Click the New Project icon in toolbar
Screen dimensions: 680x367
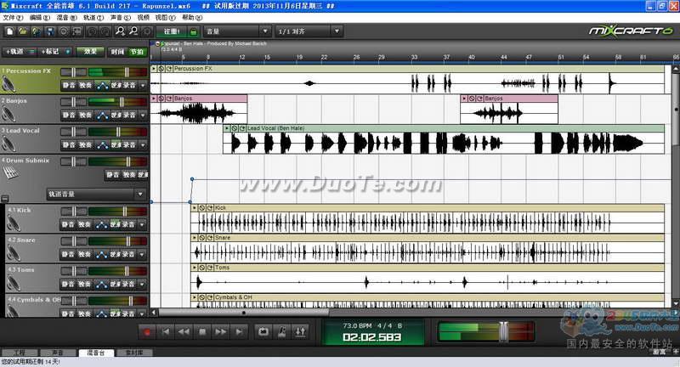click(x=9, y=31)
